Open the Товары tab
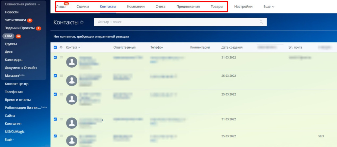Image resolution: width=337 pixels, height=147 pixels. point(217,7)
